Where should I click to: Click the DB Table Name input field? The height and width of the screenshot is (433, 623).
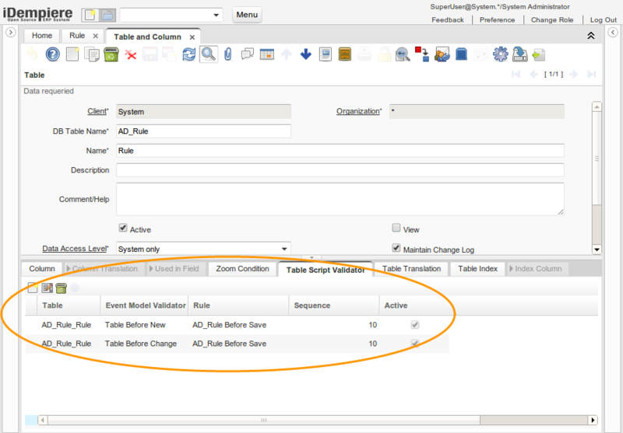pyautogui.click(x=203, y=131)
